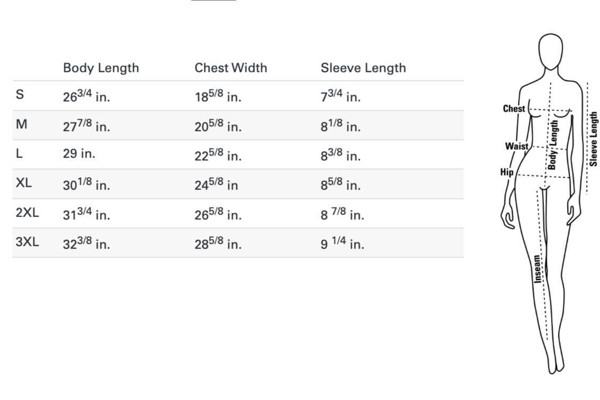Select the XL size row label
Viewport: 600px width, 400px height.
tap(24, 184)
